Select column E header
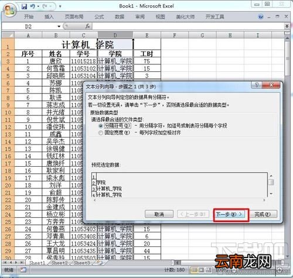 coord(147,35)
